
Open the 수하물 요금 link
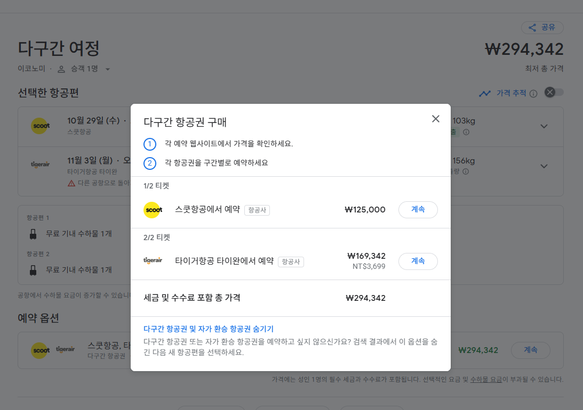coord(486,380)
